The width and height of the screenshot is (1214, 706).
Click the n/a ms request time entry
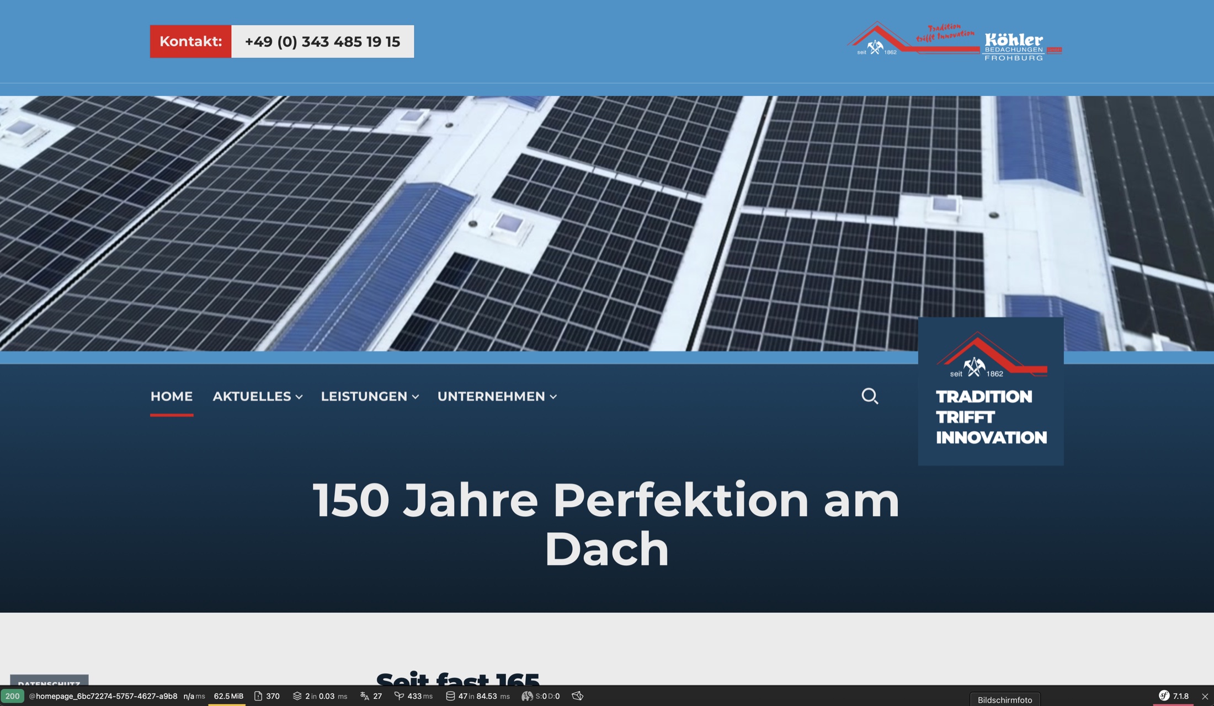tap(194, 696)
